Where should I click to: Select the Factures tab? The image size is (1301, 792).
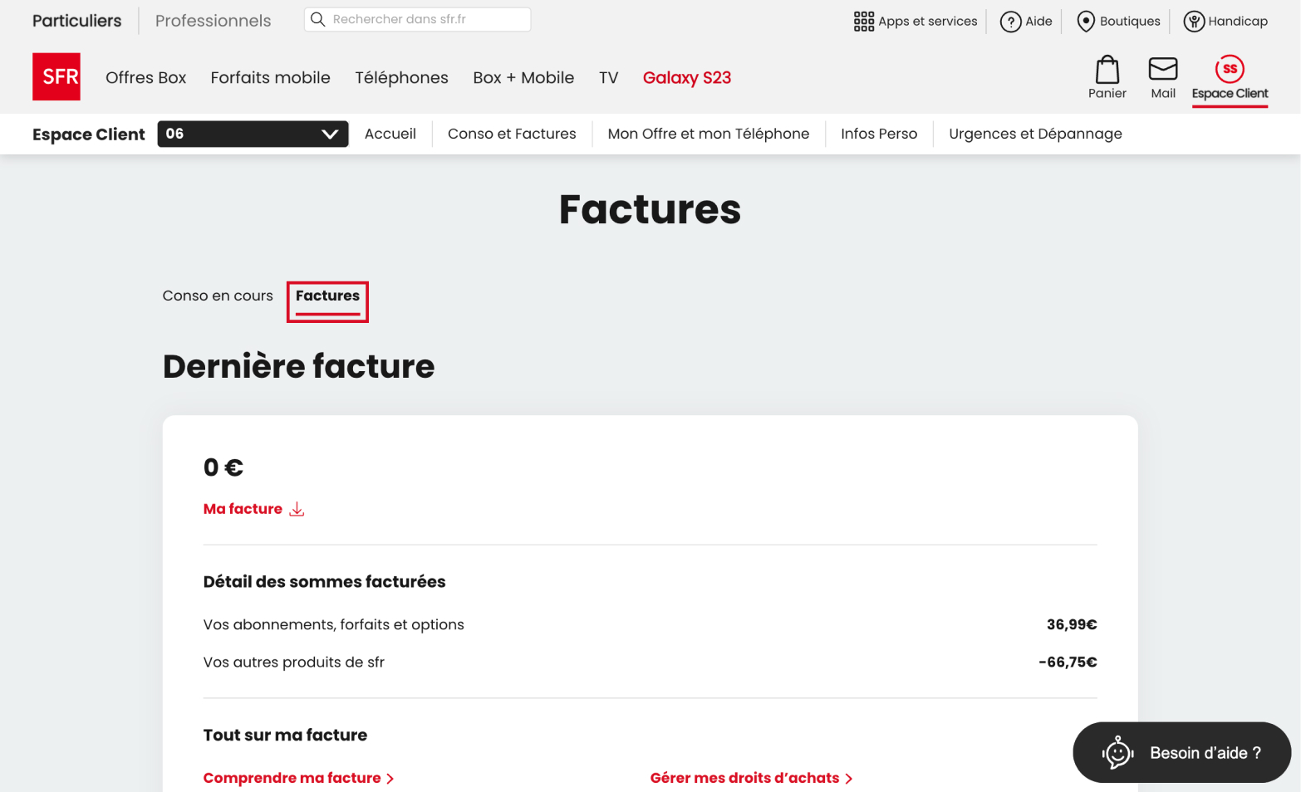(327, 296)
